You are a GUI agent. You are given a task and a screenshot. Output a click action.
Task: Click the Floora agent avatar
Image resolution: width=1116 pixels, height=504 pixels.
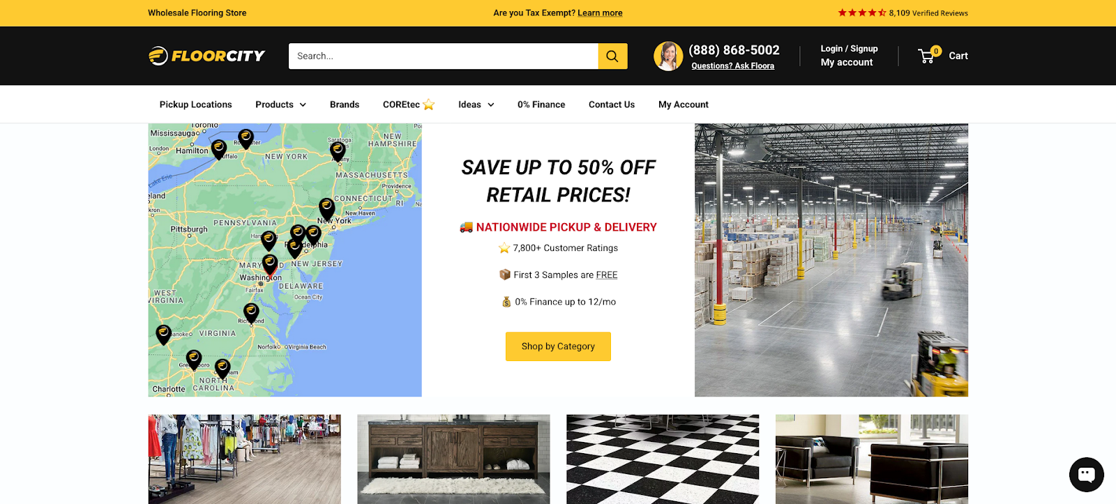[x=668, y=56]
